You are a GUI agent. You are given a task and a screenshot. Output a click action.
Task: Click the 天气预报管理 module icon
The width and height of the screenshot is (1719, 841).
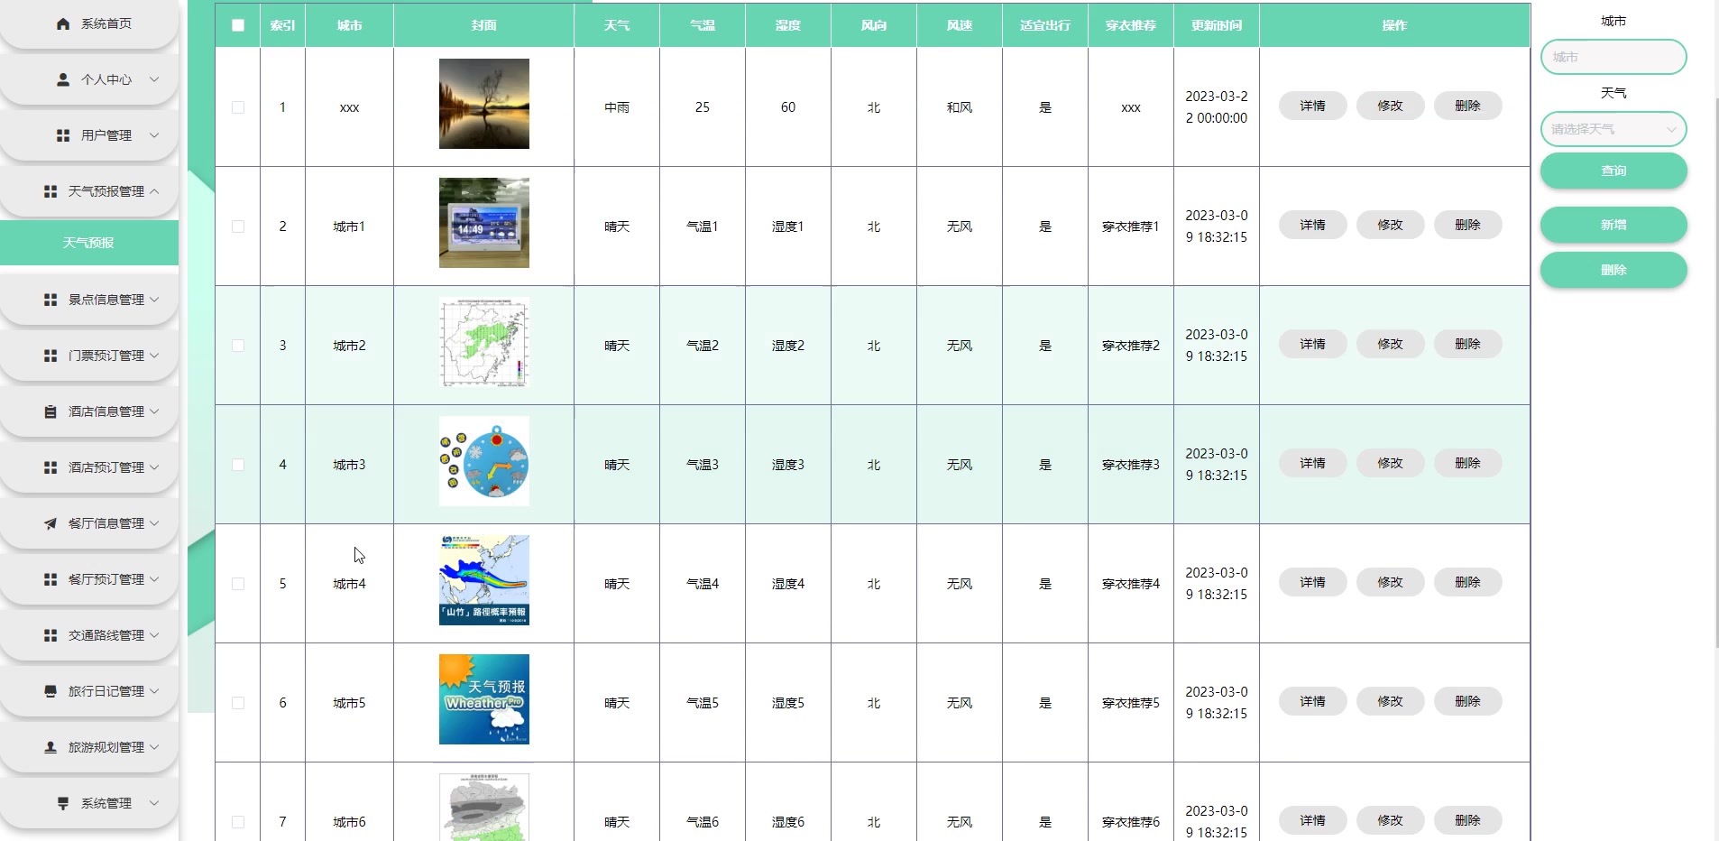click(x=49, y=190)
